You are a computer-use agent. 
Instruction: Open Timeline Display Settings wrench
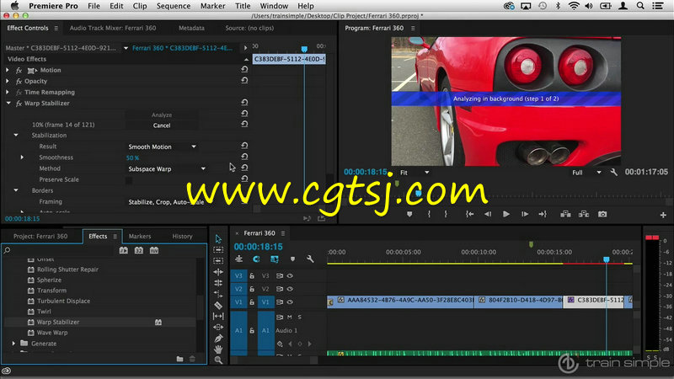310,259
